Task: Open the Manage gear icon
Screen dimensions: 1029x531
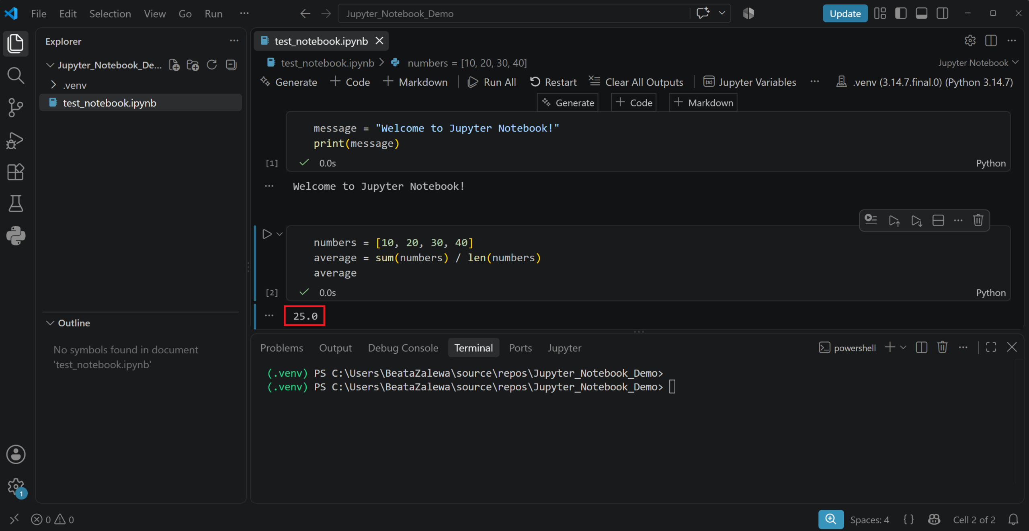Action: [x=16, y=487]
